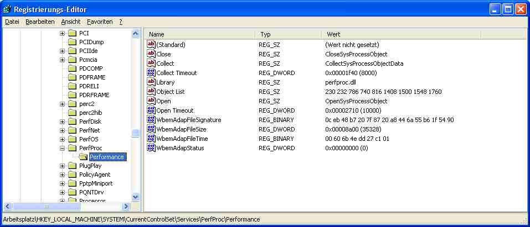The width and height of the screenshot is (530, 227).
Task: Expand the PptpMiniport key
Action: [x=62, y=183]
